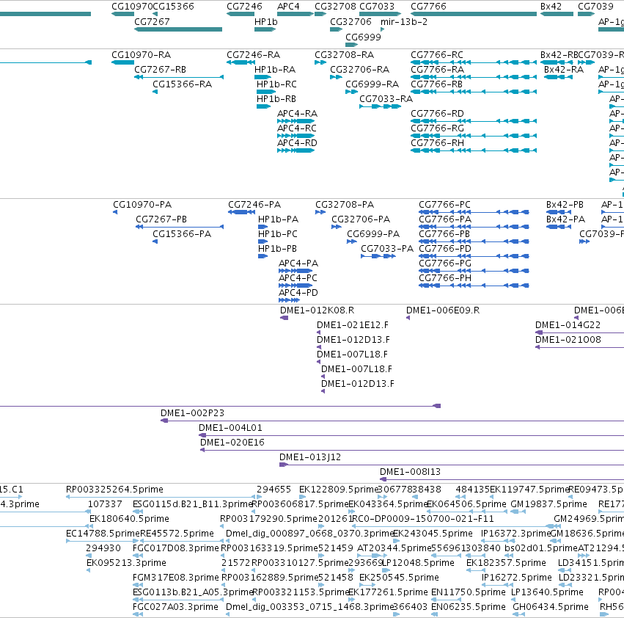Select the CG6999 gene label
Screen dimensions: 624x618
coord(363,37)
